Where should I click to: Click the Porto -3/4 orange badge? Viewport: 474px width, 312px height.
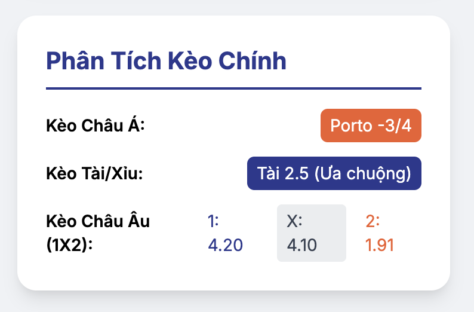click(x=371, y=126)
